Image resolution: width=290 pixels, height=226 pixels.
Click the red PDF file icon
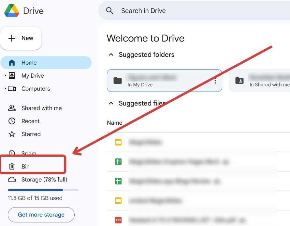tap(118, 220)
